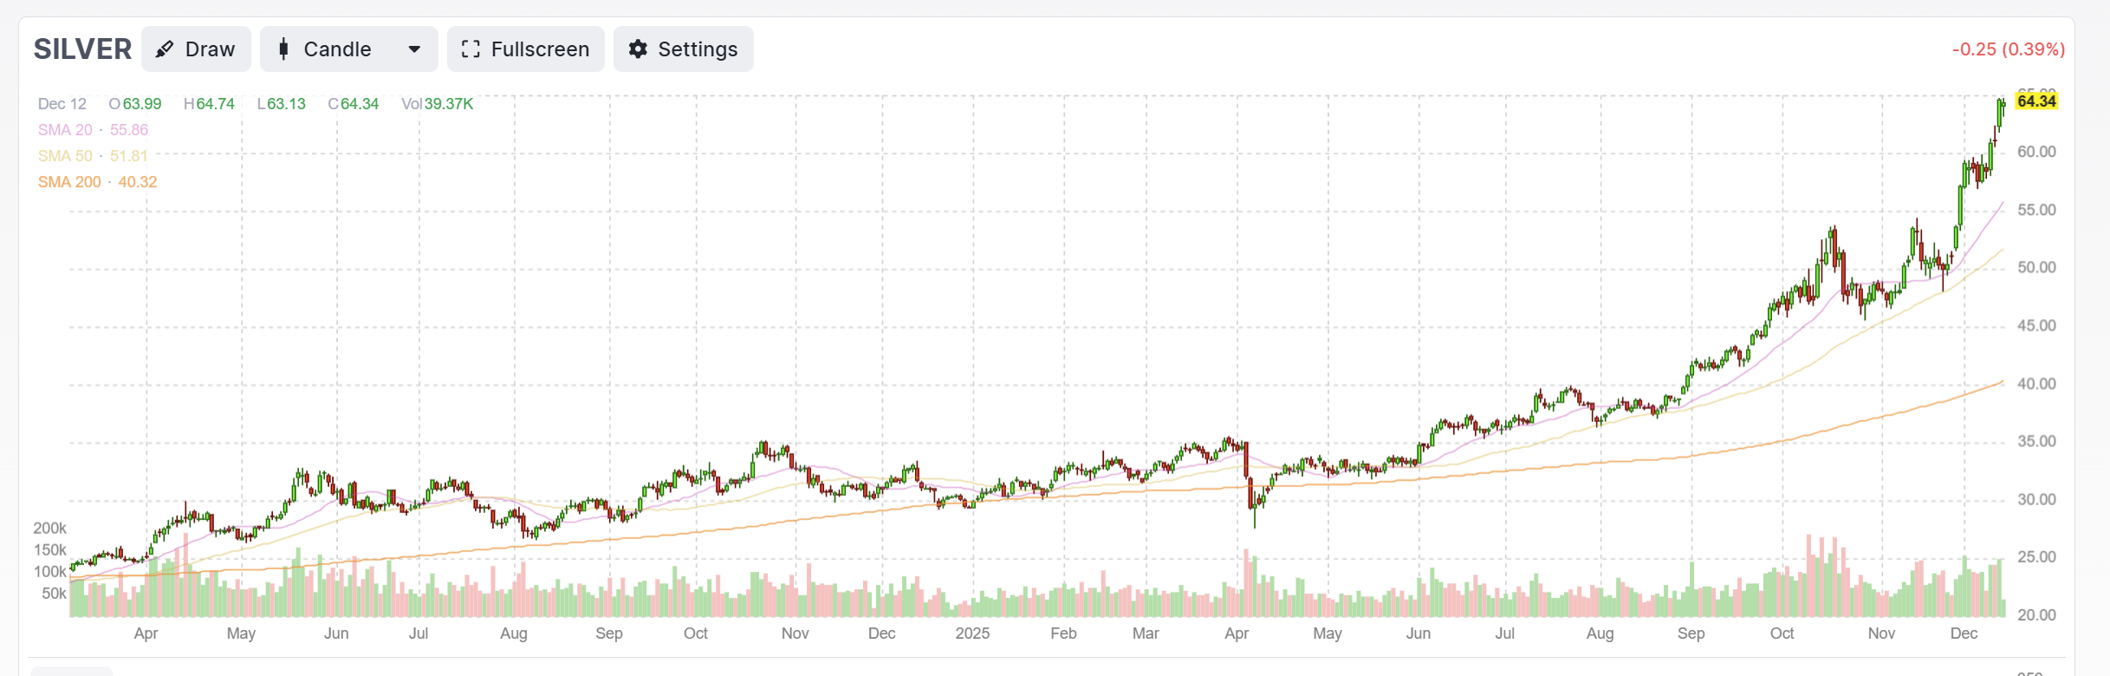2110x676 pixels.
Task: Click the 40.00 price axis label
Action: 2036,384
